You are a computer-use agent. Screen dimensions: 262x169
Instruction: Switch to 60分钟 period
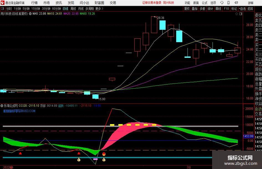pos(57,9)
